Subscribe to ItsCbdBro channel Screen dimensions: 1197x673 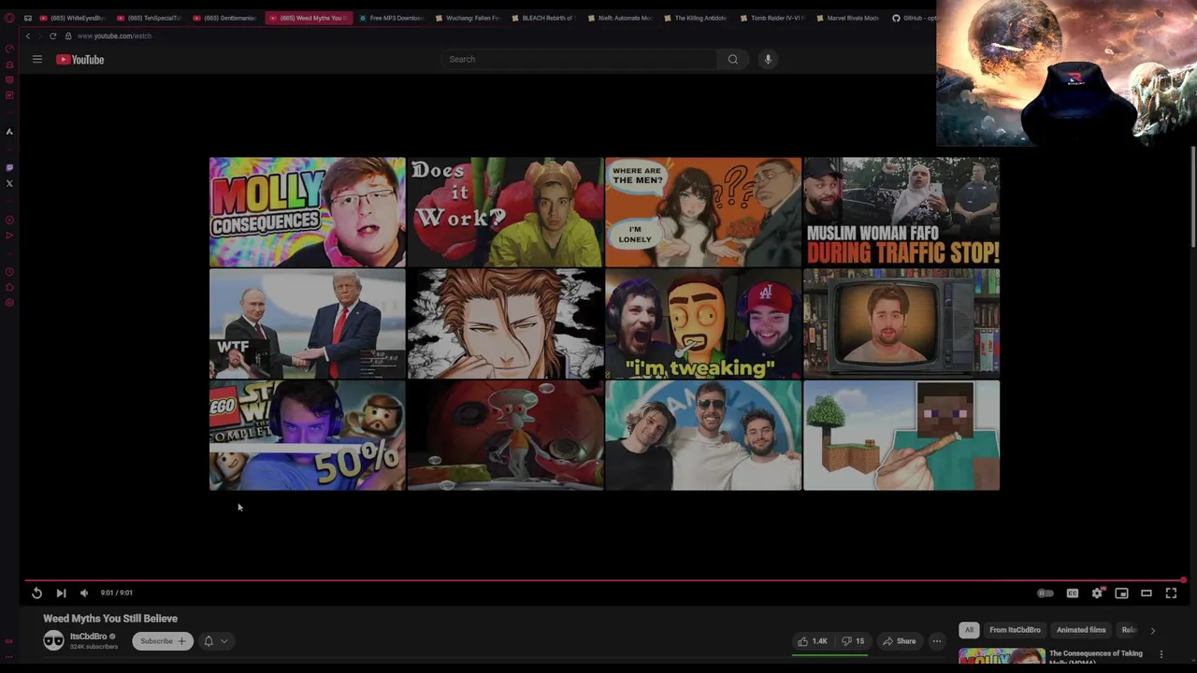tap(162, 641)
